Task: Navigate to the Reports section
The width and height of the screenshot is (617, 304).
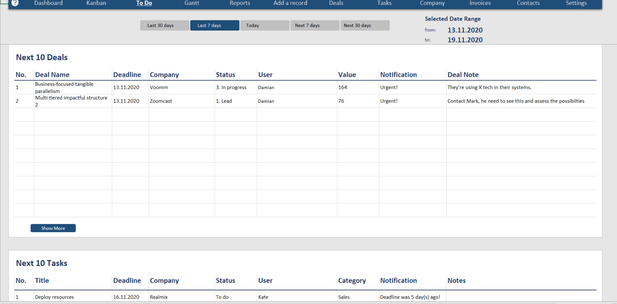Action: [x=240, y=3]
